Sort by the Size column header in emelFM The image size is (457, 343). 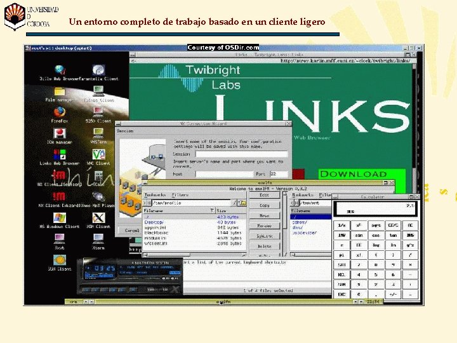tap(231, 211)
